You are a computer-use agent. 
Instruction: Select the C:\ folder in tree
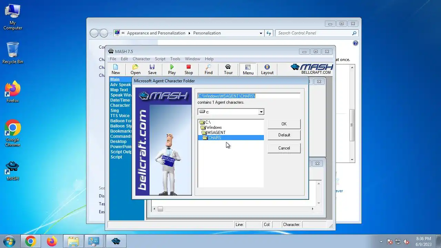[x=205, y=122]
